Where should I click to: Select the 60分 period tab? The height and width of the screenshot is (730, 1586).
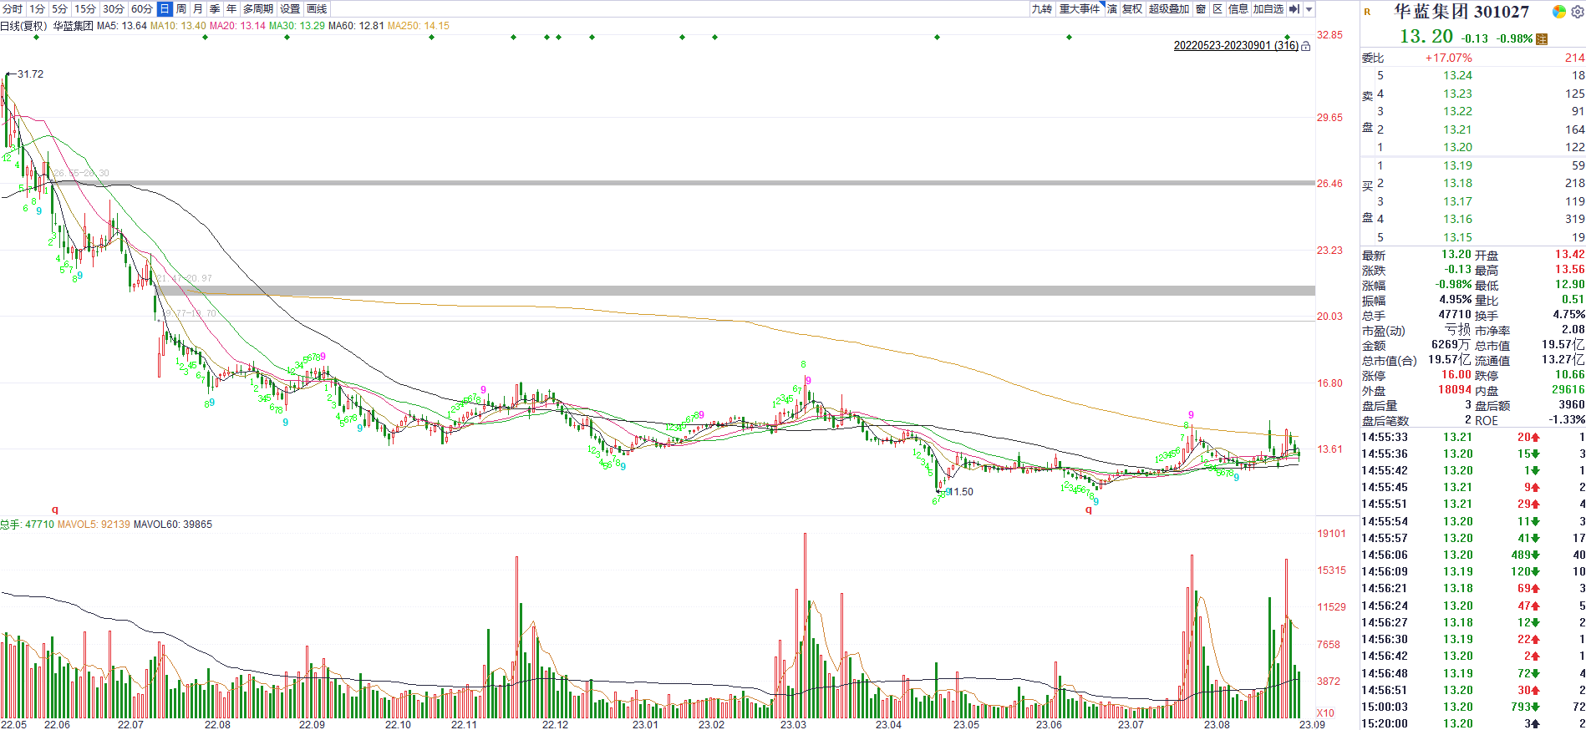142,9
